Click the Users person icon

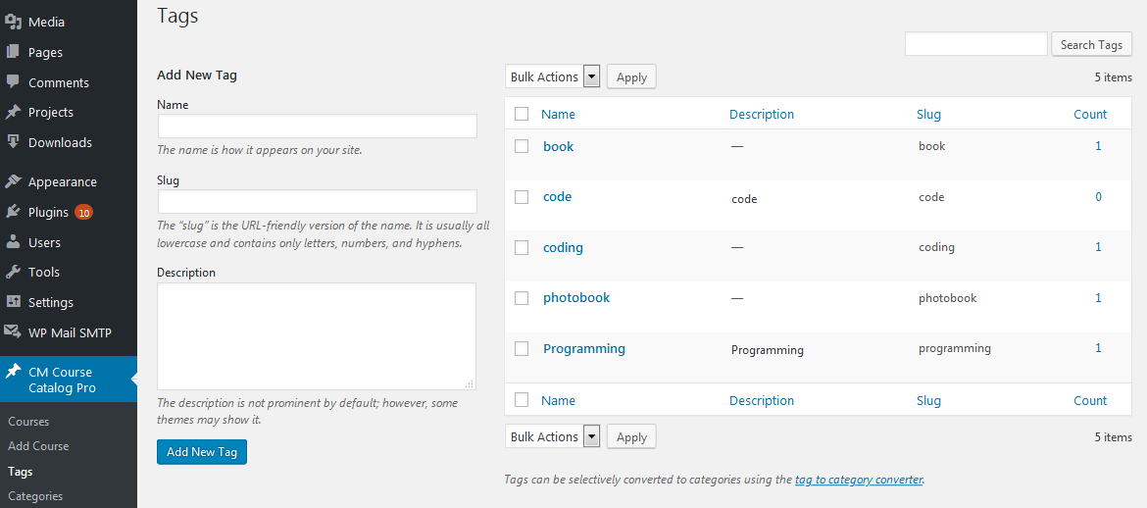13,242
